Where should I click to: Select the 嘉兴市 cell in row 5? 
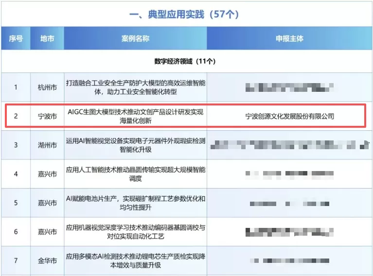[47, 203]
